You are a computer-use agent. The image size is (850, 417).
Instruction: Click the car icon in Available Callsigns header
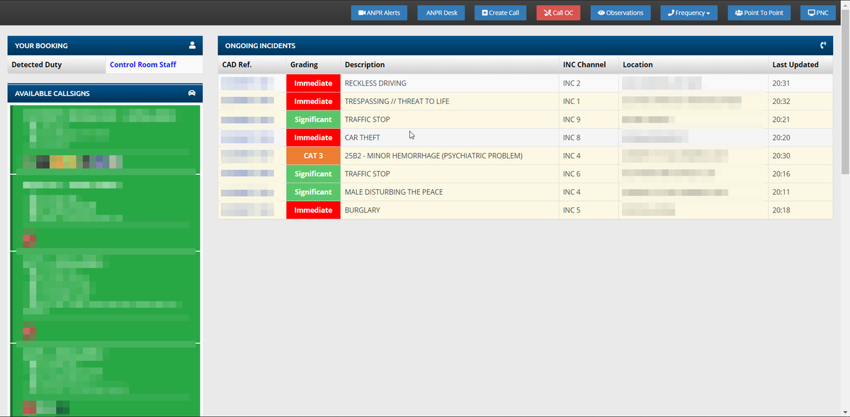192,93
